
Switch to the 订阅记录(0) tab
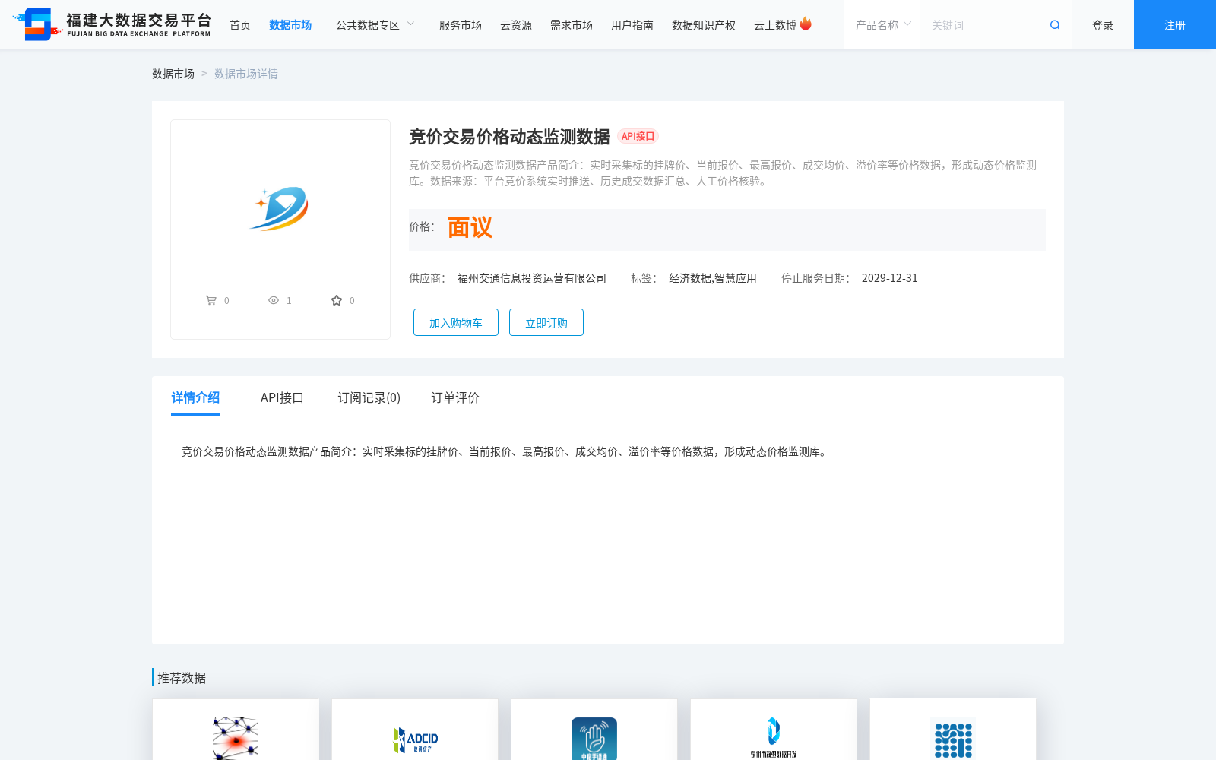pyautogui.click(x=369, y=397)
